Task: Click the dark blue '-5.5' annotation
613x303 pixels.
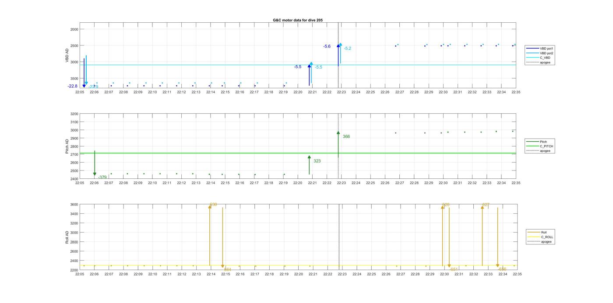Action: (298, 67)
